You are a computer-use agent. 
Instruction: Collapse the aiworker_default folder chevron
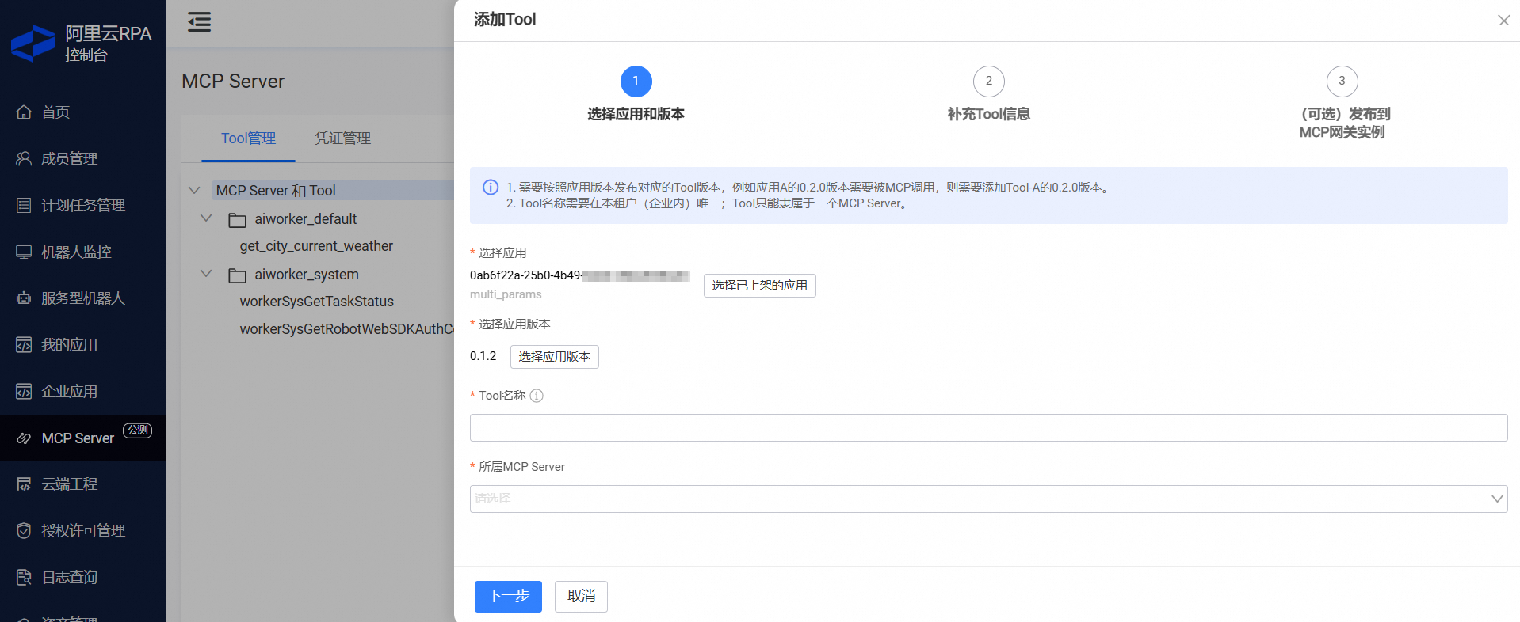tap(206, 218)
